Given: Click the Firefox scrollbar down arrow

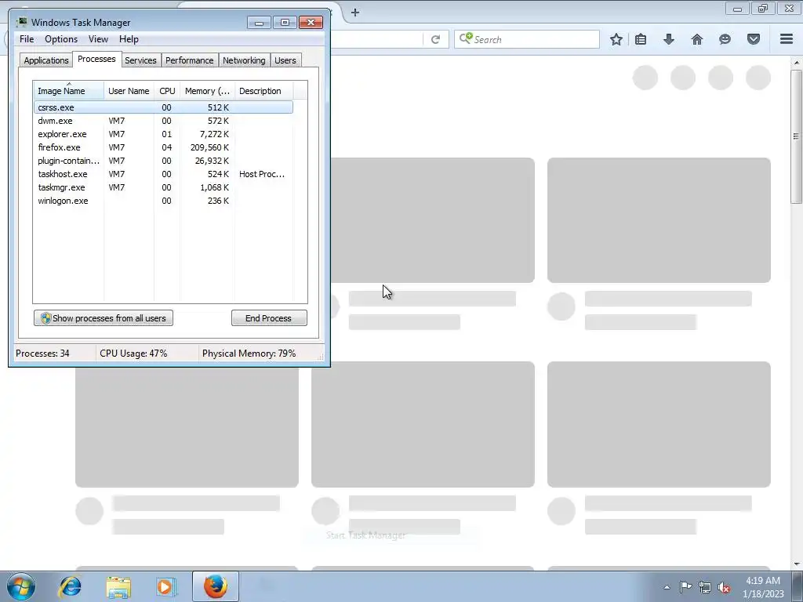Looking at the screenshot, I should (796, 564).
